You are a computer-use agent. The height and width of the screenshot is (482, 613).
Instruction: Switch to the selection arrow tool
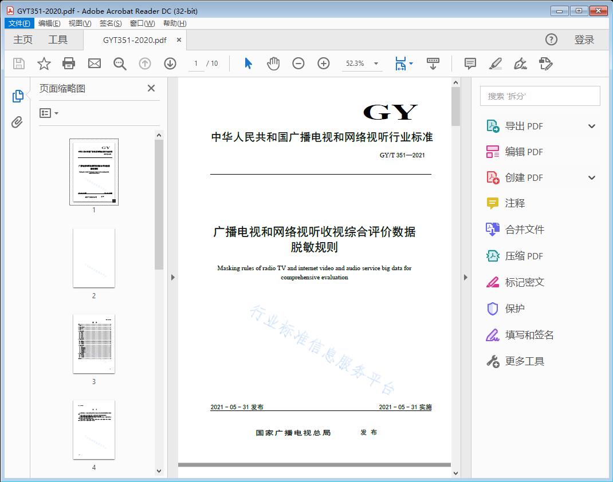[248, 64]
